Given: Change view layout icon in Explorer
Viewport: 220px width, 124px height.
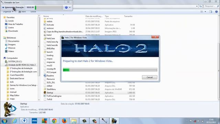Looking at the screenshot, I should (x=202, y=12).
